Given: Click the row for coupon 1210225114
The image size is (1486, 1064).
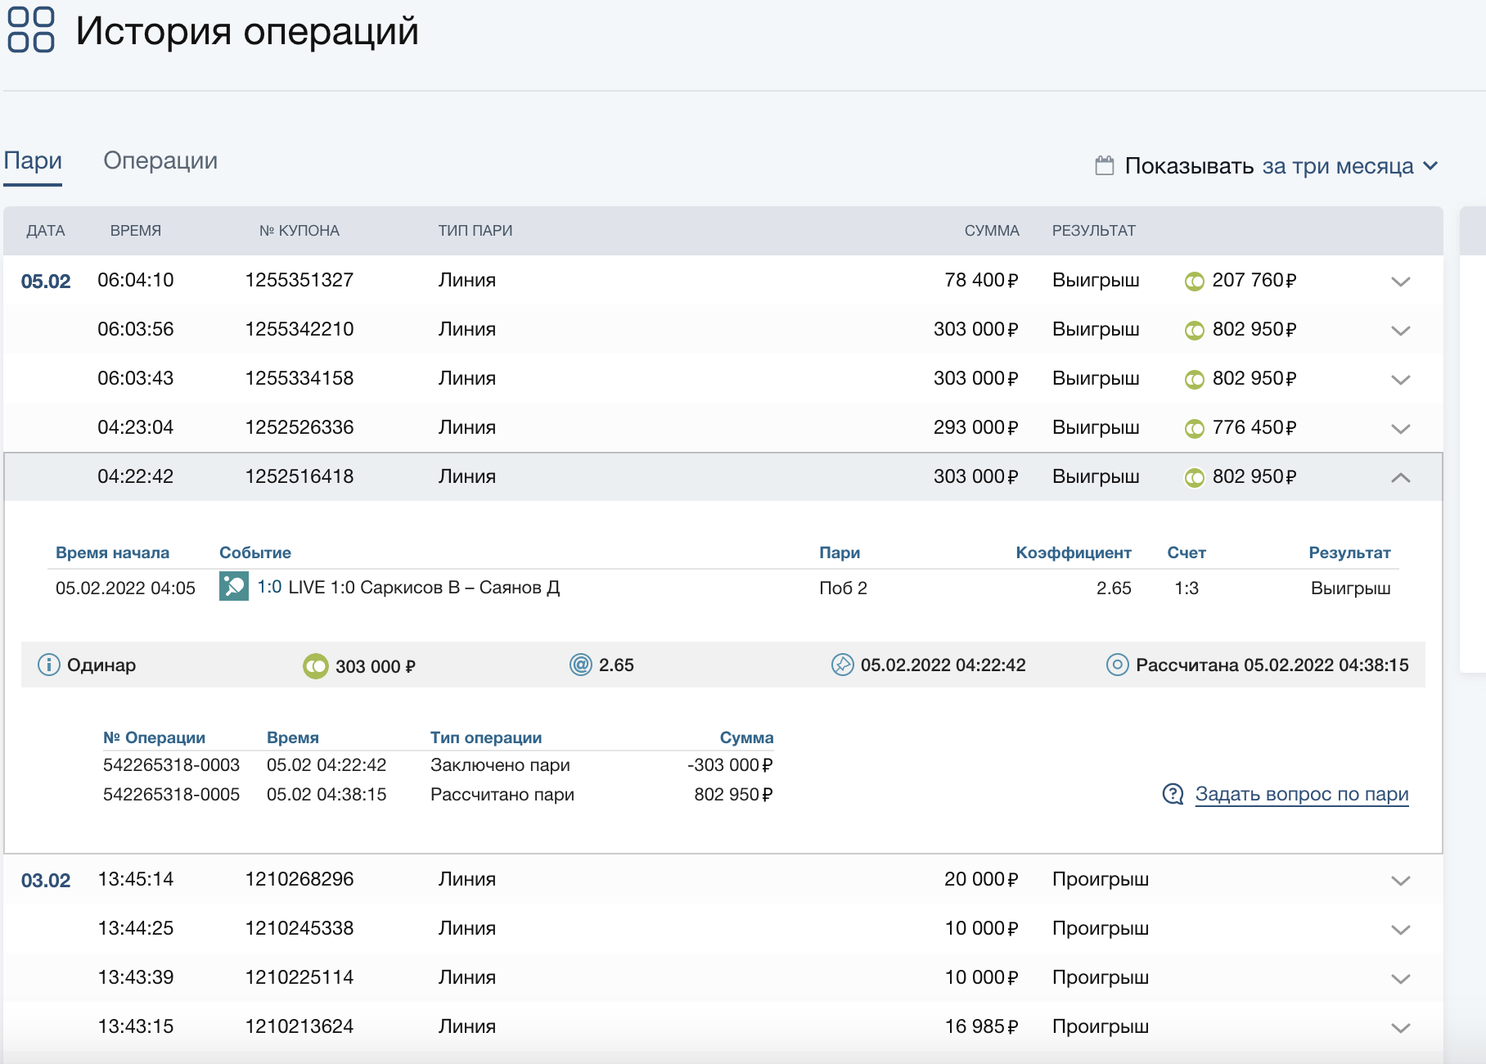Looking at the screenshot, I should [x=299, y=977].
